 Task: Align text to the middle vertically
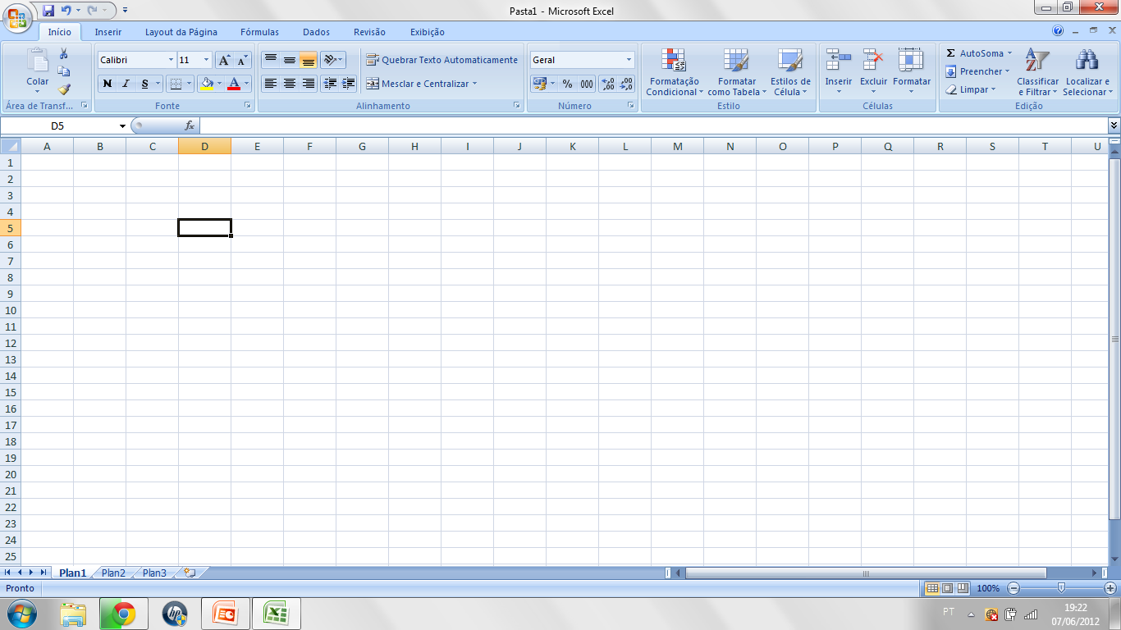[x=290, y=60]
